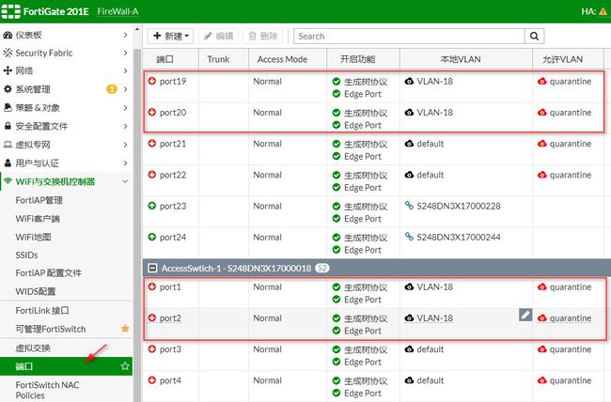Screen dimensions: 611x402
Task: Click the FortiGate logo icon
Action: click(x=11, y=11)
